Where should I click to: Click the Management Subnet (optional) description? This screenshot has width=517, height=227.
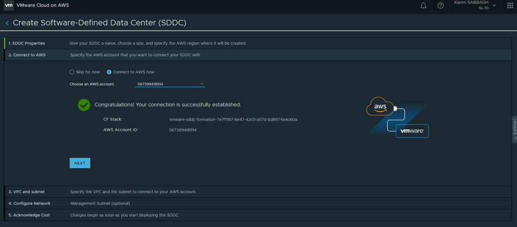[100, 203]
